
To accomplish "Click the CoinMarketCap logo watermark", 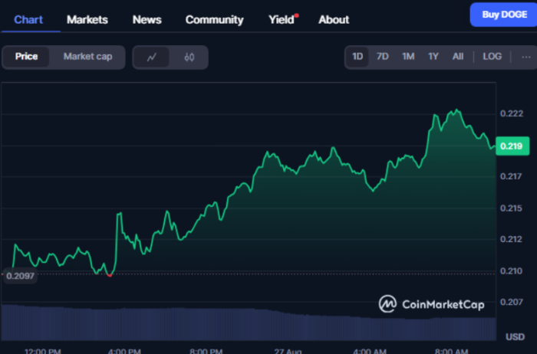I will [431, 304].
